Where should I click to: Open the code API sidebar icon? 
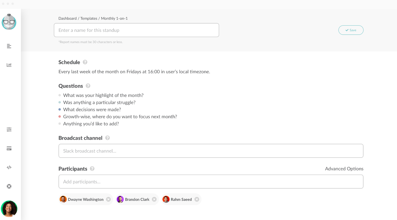tap(9, 167)
